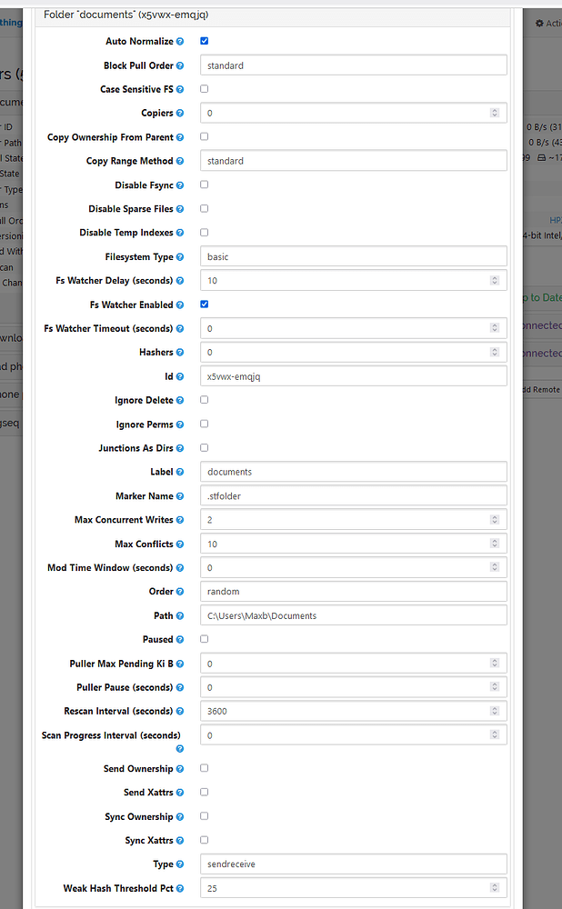Open help for the Rescan Interval setting

coord(179,711)
